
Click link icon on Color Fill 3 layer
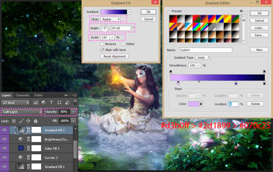coord(28,148)
